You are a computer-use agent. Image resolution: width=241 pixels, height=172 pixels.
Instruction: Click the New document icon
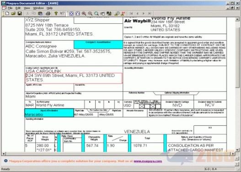[7, 14]
